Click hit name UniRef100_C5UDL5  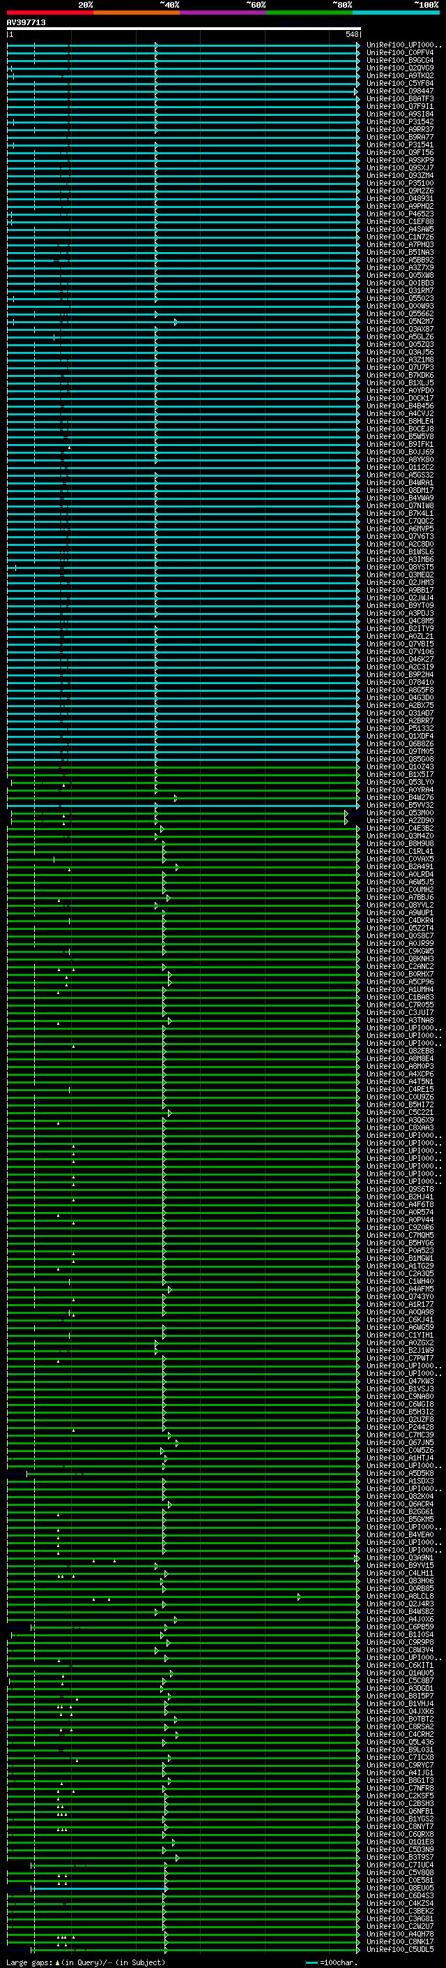[x=400, y=1949]
